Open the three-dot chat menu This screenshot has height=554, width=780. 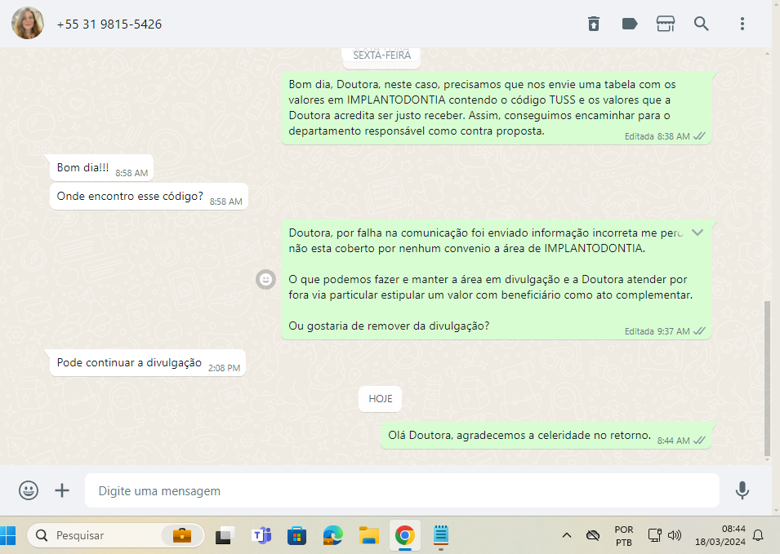coord(742,24)
